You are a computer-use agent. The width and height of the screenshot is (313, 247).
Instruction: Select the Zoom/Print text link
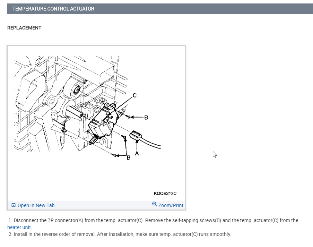point(171,205)
